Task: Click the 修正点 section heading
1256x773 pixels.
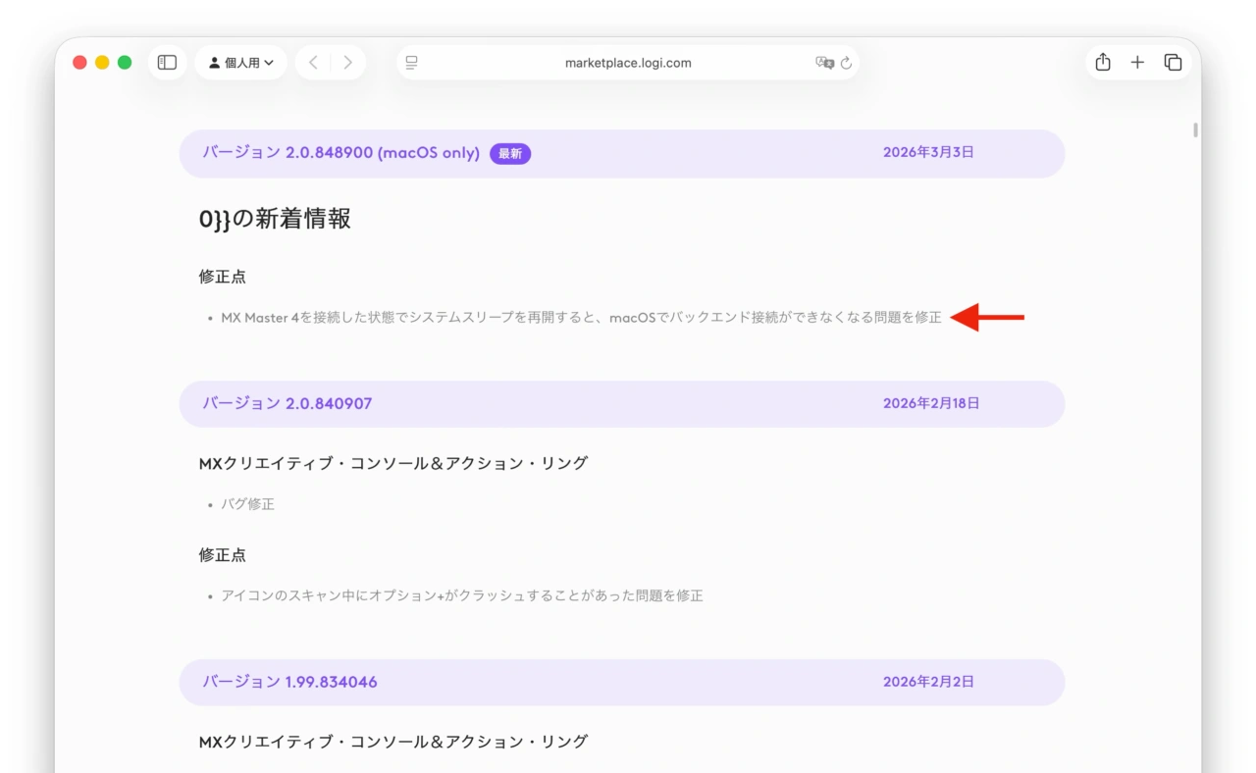Action: [x=223, y=276]
